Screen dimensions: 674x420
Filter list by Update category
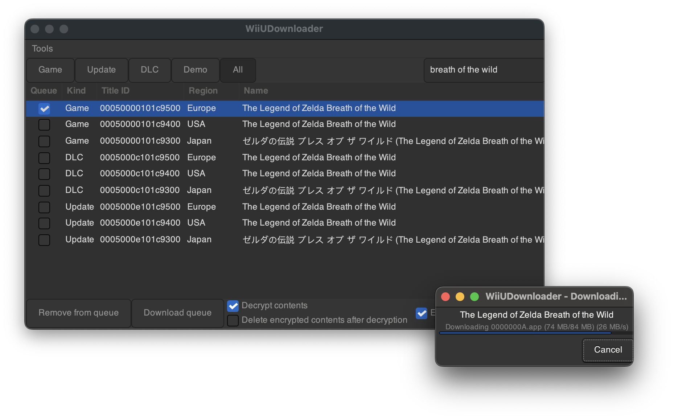point(102,70)
